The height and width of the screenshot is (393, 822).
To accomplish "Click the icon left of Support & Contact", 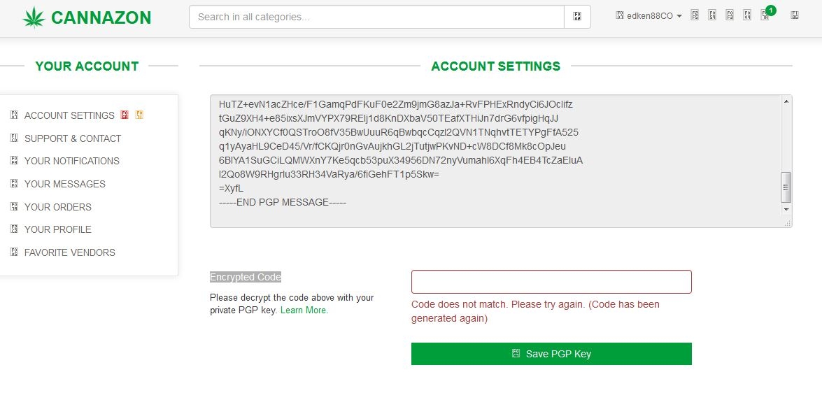I will (14, 138).
